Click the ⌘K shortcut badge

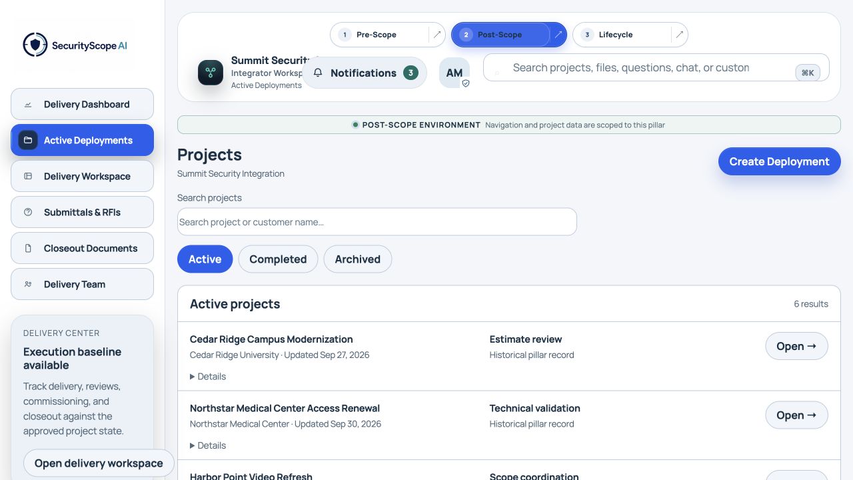tap(808, 73)
